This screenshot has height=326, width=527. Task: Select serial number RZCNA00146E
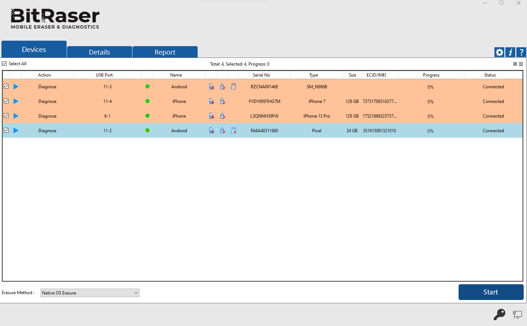[x=264, y=87]
